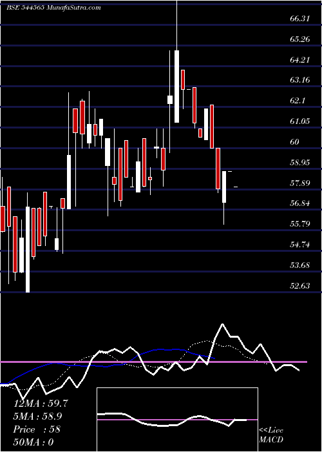Click the 56.84 price axis label
The width and height of the screenshot is (322, 452).
coord(300,203)
